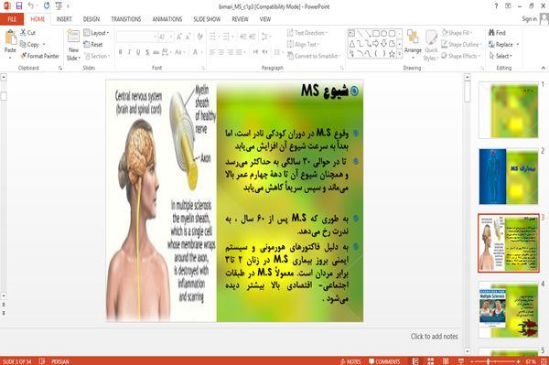Click Convert to SmartArt

click(x=313, y=56)
